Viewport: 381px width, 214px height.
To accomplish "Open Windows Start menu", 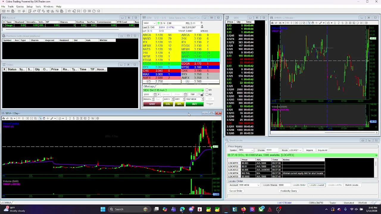I will [103, 209].
